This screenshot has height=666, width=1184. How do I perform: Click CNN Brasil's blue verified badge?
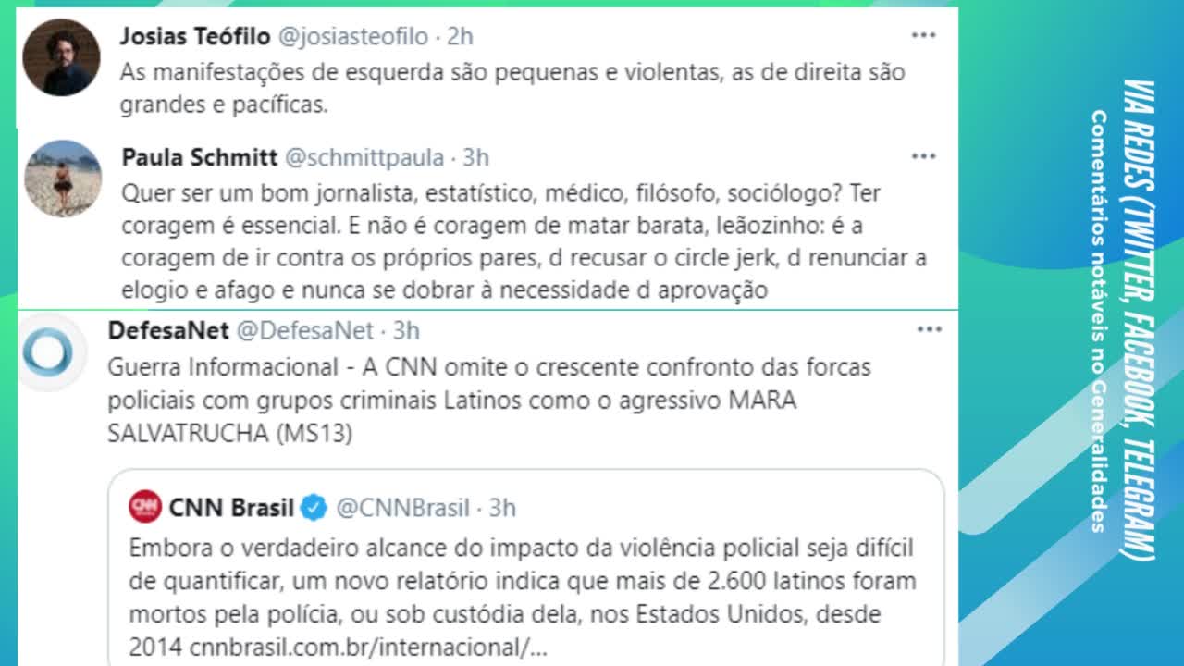point(314,507)
